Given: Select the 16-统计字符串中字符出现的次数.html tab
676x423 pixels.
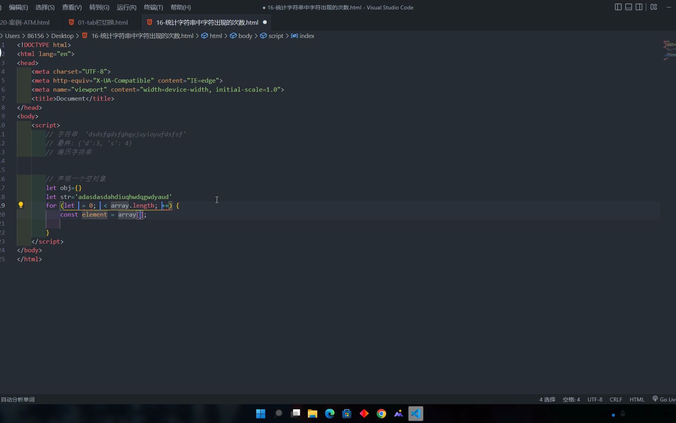Looking at the screenshot, I should click(207, 22).
